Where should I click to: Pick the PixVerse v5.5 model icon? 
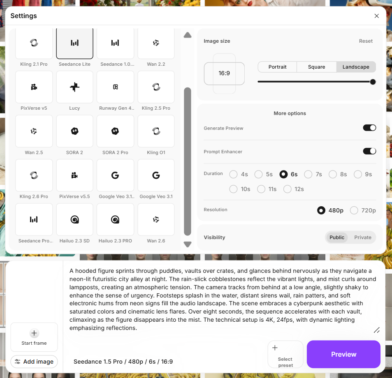(x=74, y=175)
